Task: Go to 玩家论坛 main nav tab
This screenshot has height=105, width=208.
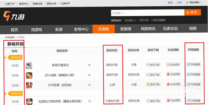Action: pos(171,29)
